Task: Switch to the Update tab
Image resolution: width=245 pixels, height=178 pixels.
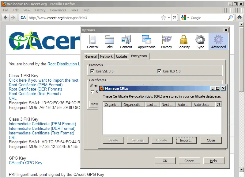Action: coord(121,56)
